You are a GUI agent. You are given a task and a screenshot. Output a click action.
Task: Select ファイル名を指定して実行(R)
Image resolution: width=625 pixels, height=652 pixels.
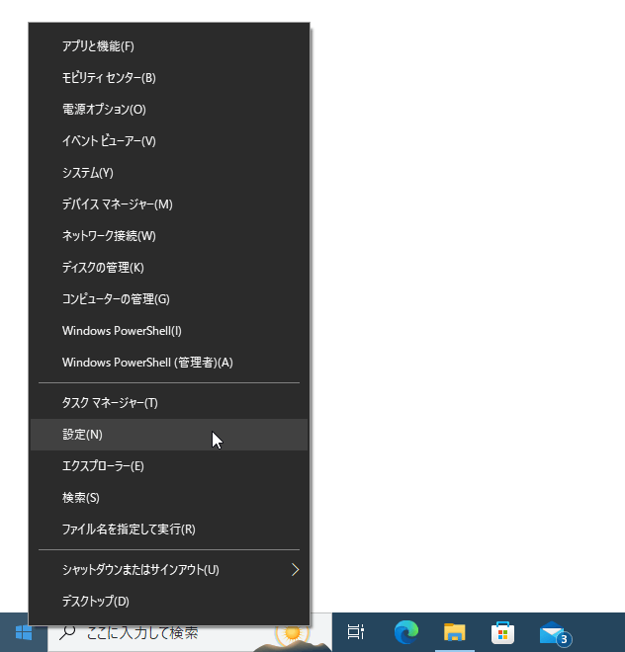pyautogui.click(x=169, y=529)
